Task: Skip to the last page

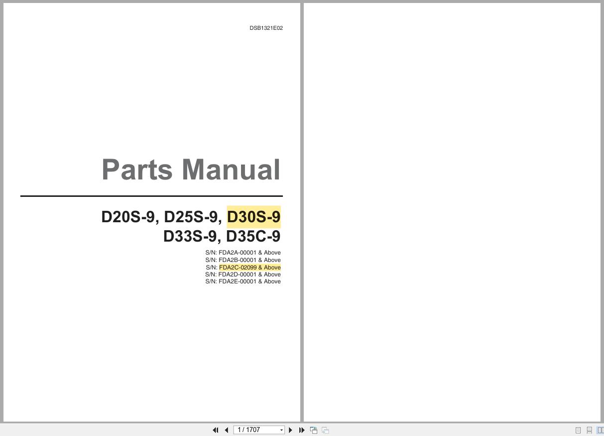Action: point(302,430)
